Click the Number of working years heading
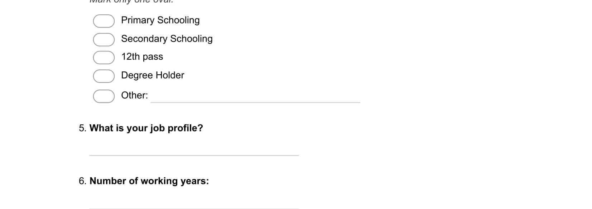 149,181
